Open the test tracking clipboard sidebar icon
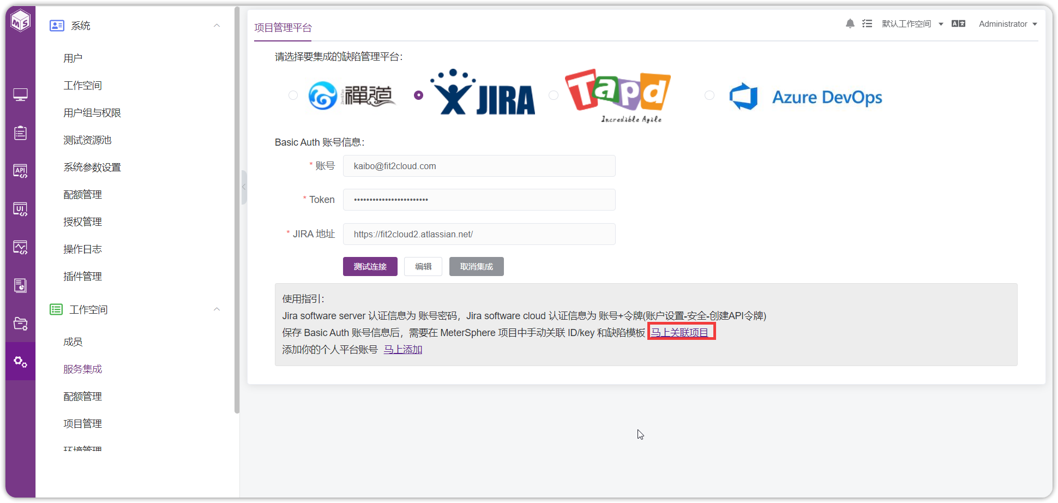 click(x=20, y=133)
